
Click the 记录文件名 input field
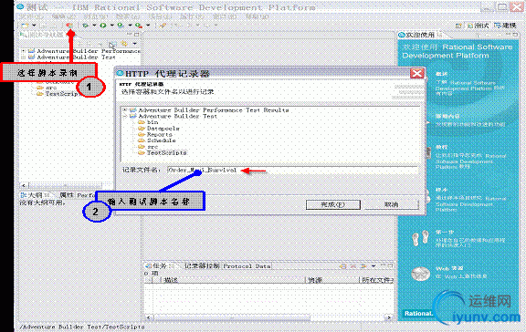click(292, 171)
